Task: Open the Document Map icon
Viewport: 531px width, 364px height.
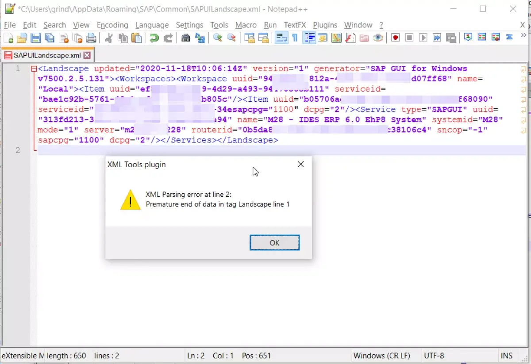Action: [336, 38]
